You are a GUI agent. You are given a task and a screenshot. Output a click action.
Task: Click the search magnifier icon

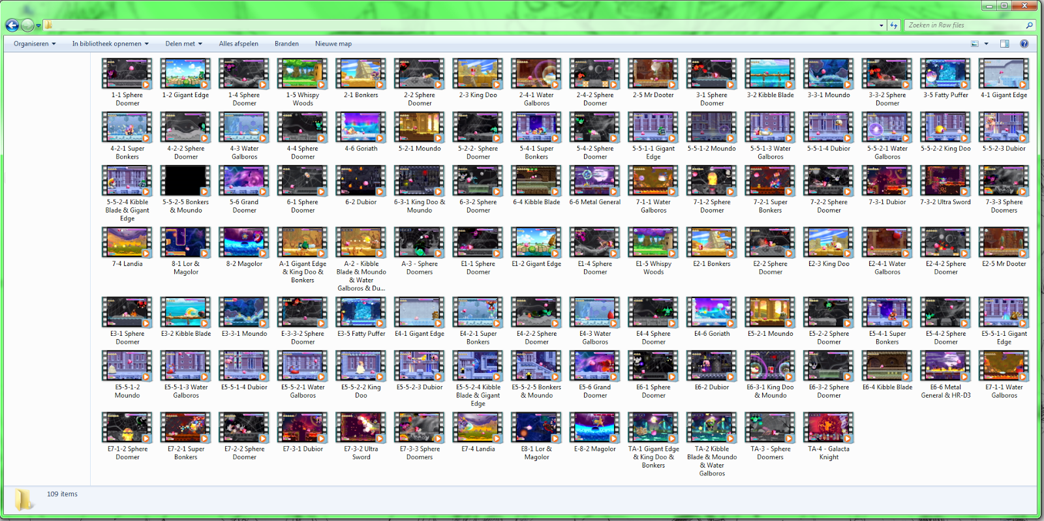(1030, 25)
